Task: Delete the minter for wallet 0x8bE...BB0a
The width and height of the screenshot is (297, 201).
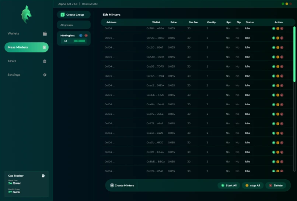Action: [x=282, y=162]
